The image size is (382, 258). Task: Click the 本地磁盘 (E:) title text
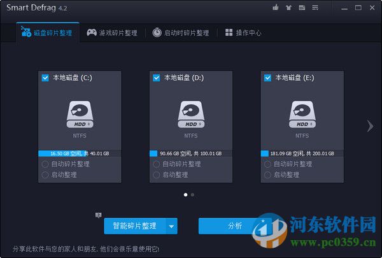(295, 78)
